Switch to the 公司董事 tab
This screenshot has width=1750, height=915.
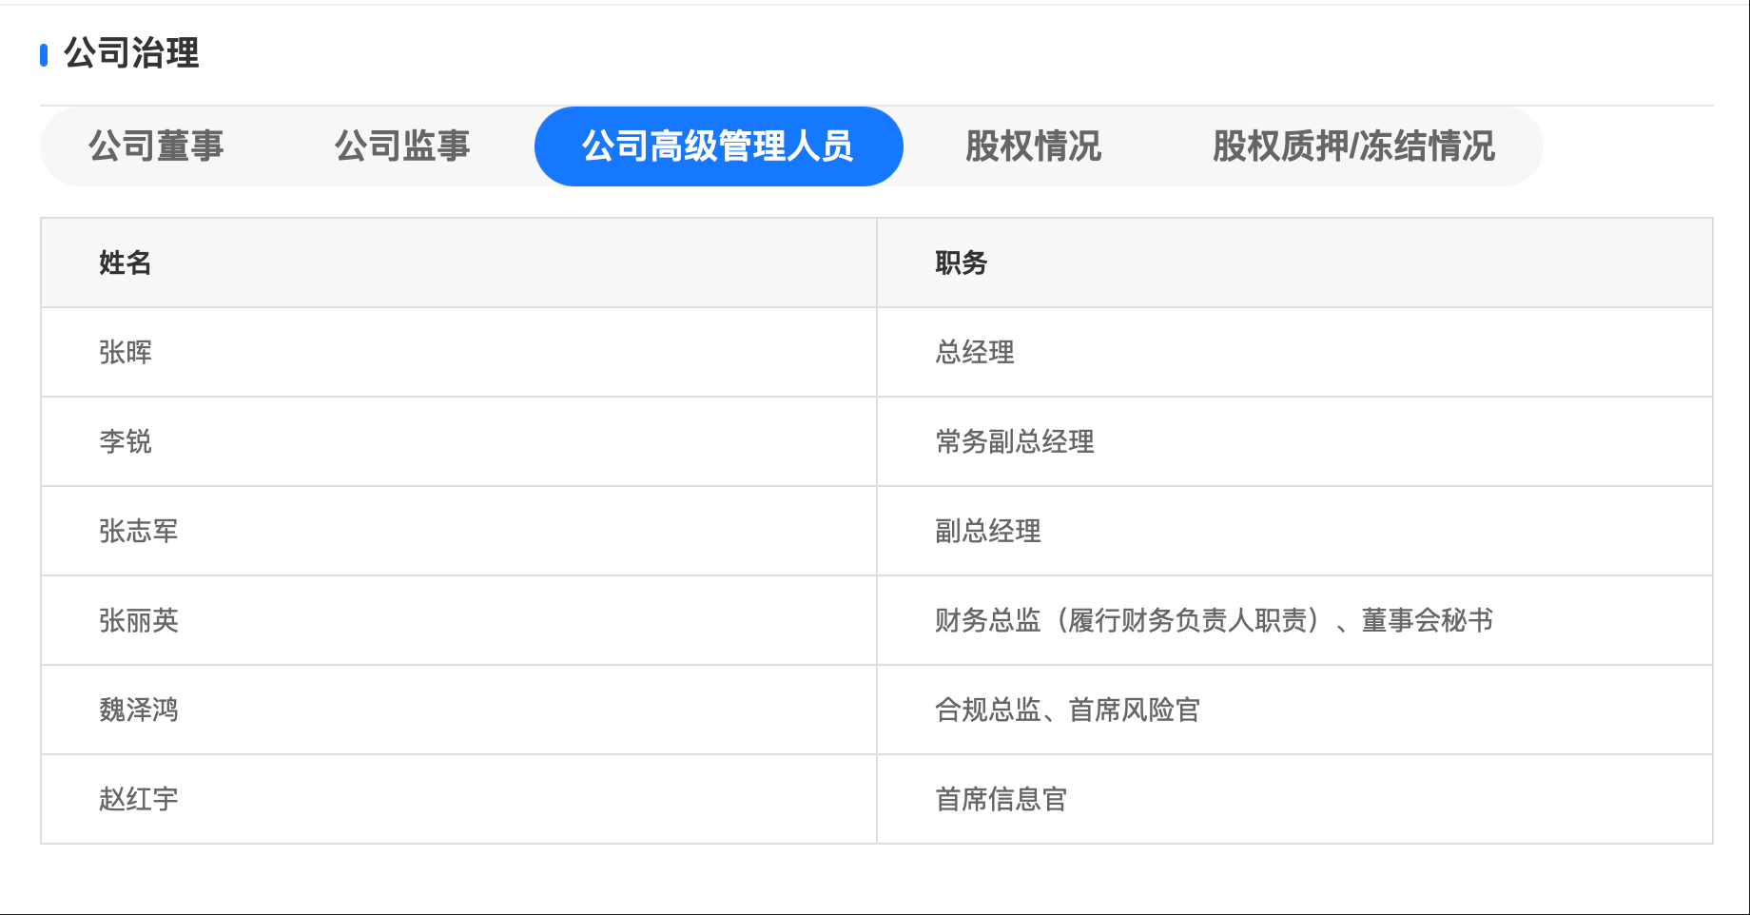pos(156,146)
